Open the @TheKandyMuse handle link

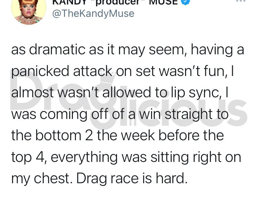click(x=93, y=13)
